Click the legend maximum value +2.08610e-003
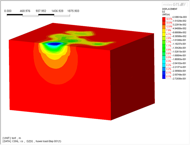Screen dimensions: 190x145 coord(179,17)
